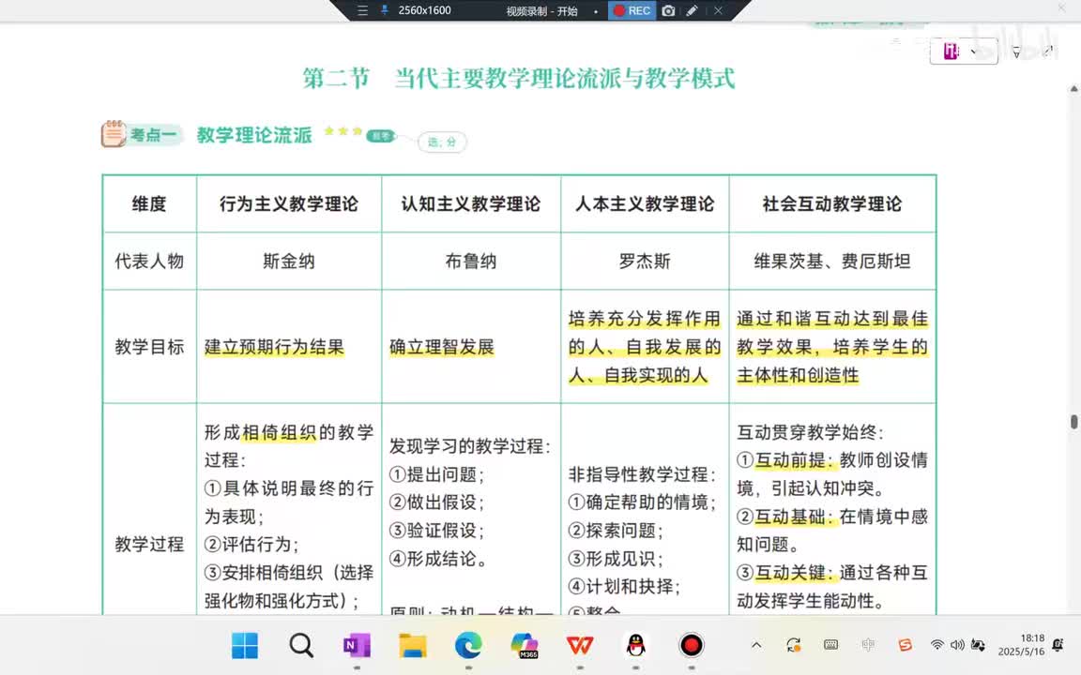Image resolution: width=1081 pixels, height=675 pixels.
Task: Click the sync status tray icon
Action: [794, 645]
